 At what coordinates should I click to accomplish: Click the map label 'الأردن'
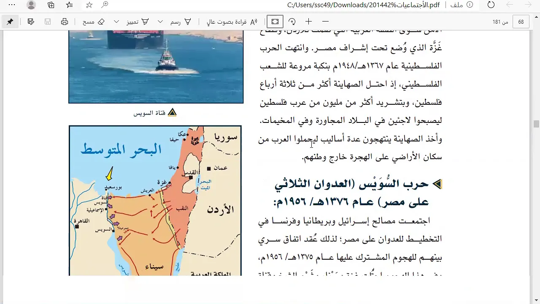[x=221, y=209]
